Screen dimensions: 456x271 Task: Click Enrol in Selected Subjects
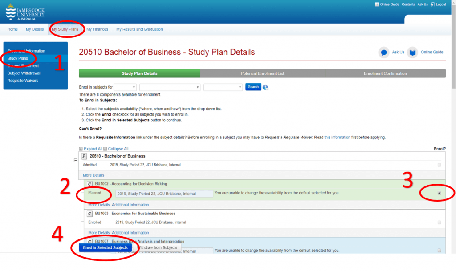(x=105, y=247)
